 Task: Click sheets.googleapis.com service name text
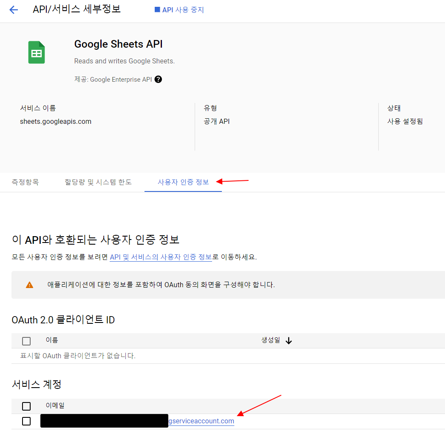56,121
